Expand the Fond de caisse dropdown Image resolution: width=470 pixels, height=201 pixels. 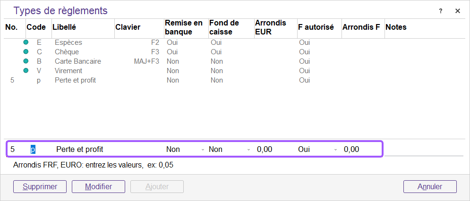pos(248,150)
